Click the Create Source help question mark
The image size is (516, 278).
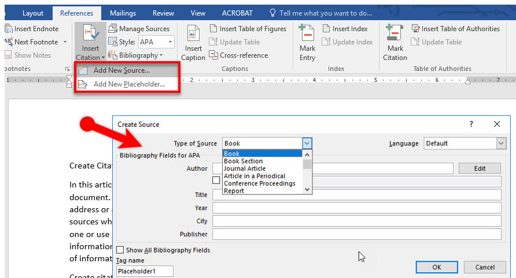[x=471, y=124]
